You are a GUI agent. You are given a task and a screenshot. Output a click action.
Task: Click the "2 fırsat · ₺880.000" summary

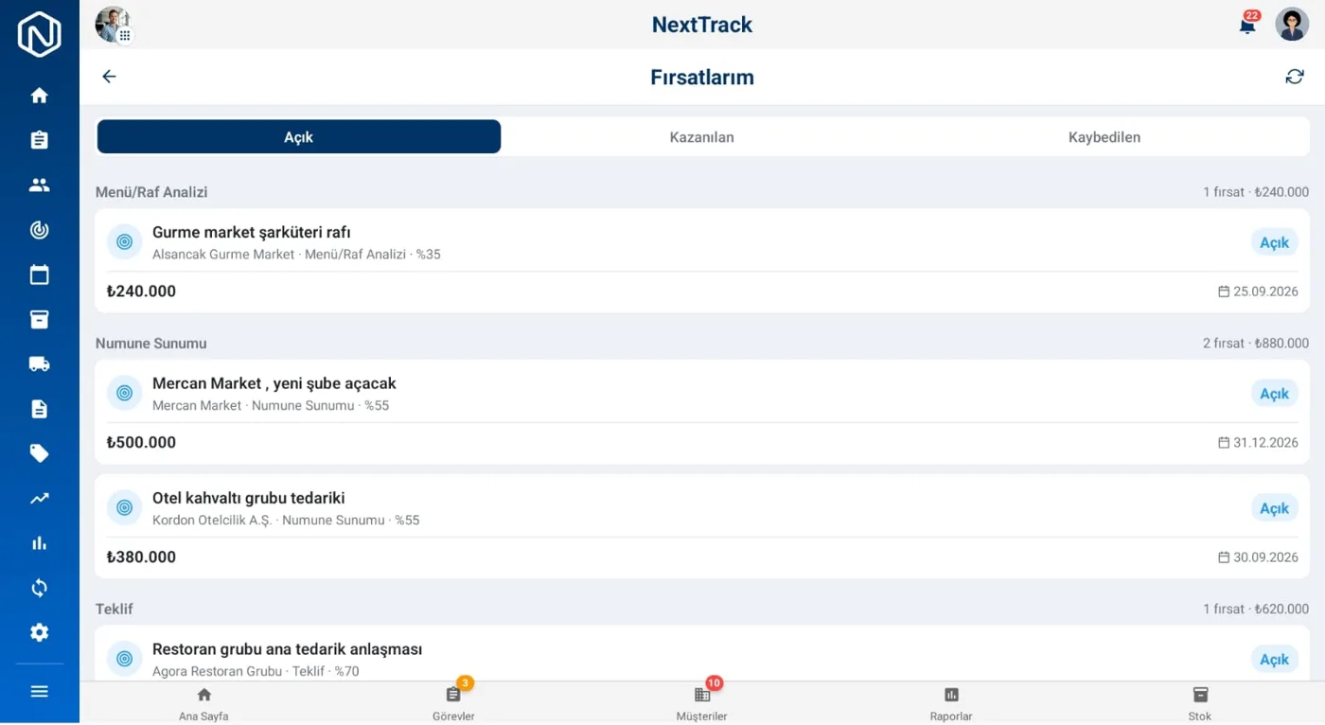pyautogui.click(x=1256, y=344)
